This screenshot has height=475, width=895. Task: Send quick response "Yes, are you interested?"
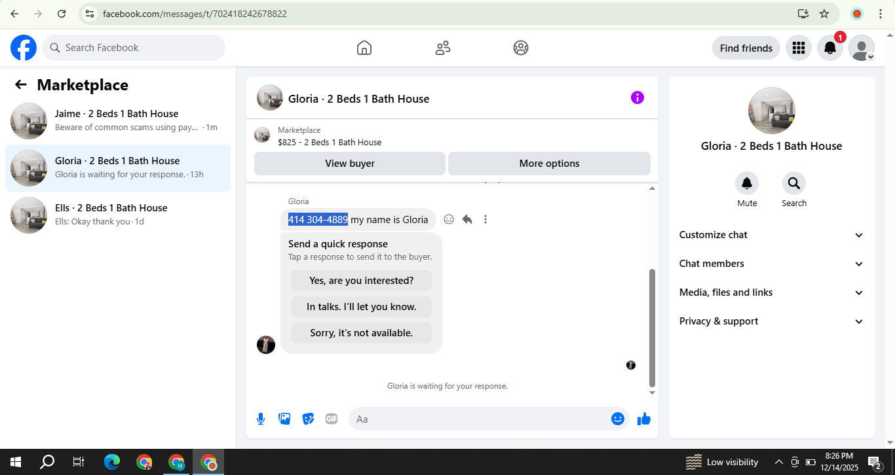pos(361,281)
